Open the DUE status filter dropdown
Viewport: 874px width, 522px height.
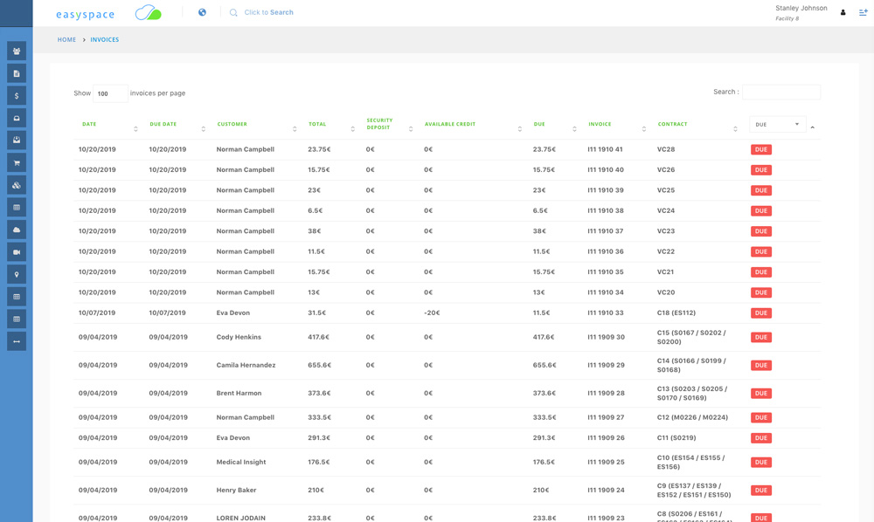point(778,125)
